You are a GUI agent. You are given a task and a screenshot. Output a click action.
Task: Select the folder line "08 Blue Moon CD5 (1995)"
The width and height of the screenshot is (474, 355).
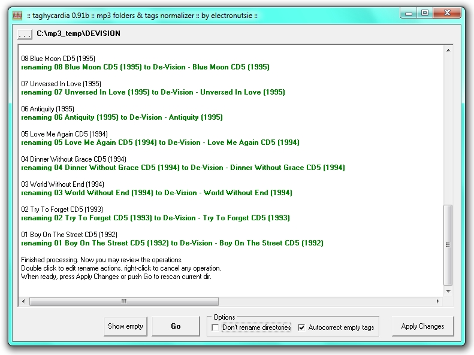point(58,59)
